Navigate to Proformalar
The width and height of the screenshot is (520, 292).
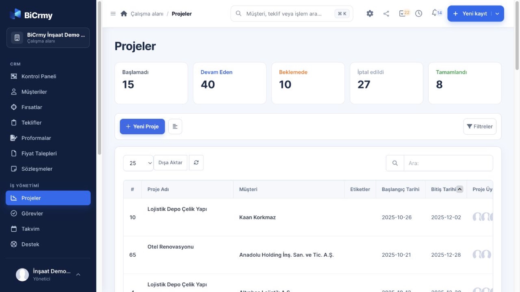pos(48,138)
